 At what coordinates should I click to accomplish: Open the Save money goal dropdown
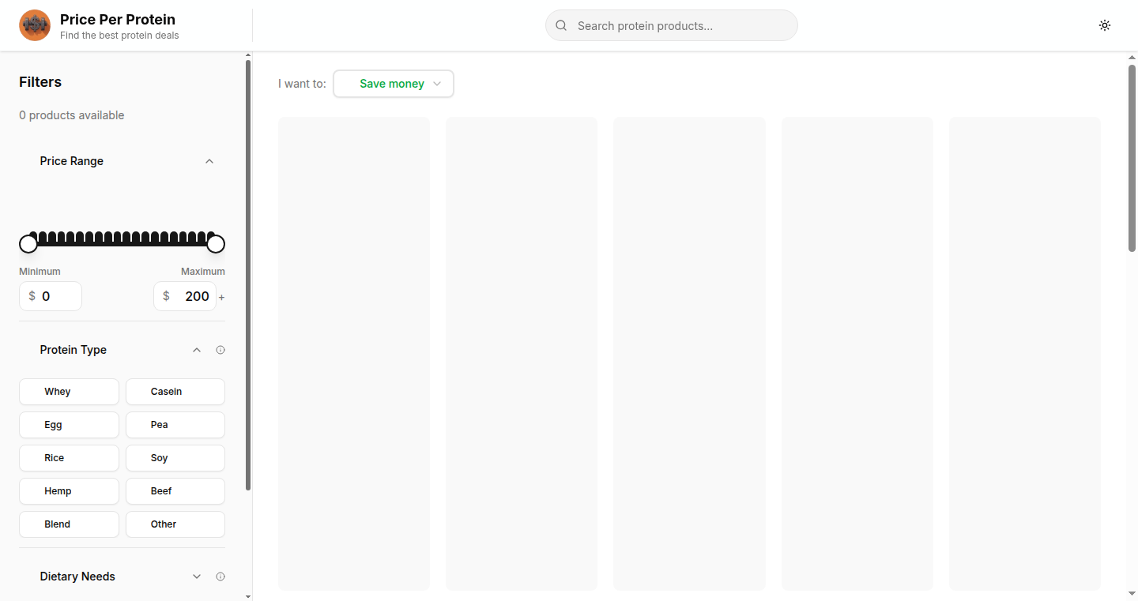pos(394,84)
